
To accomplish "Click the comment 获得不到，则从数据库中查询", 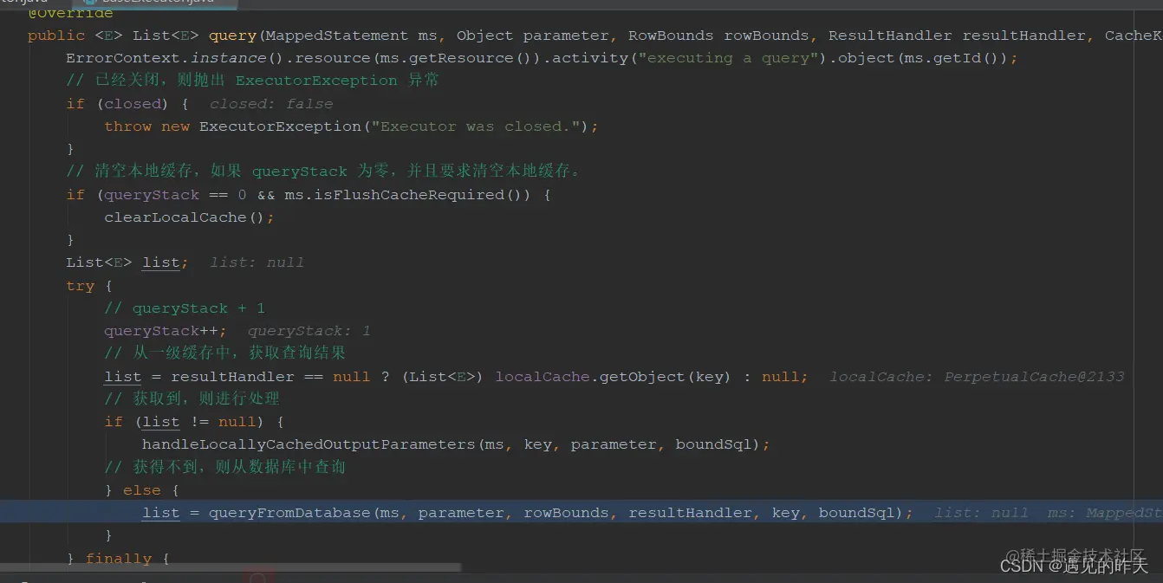I will (x=225, y=467).
